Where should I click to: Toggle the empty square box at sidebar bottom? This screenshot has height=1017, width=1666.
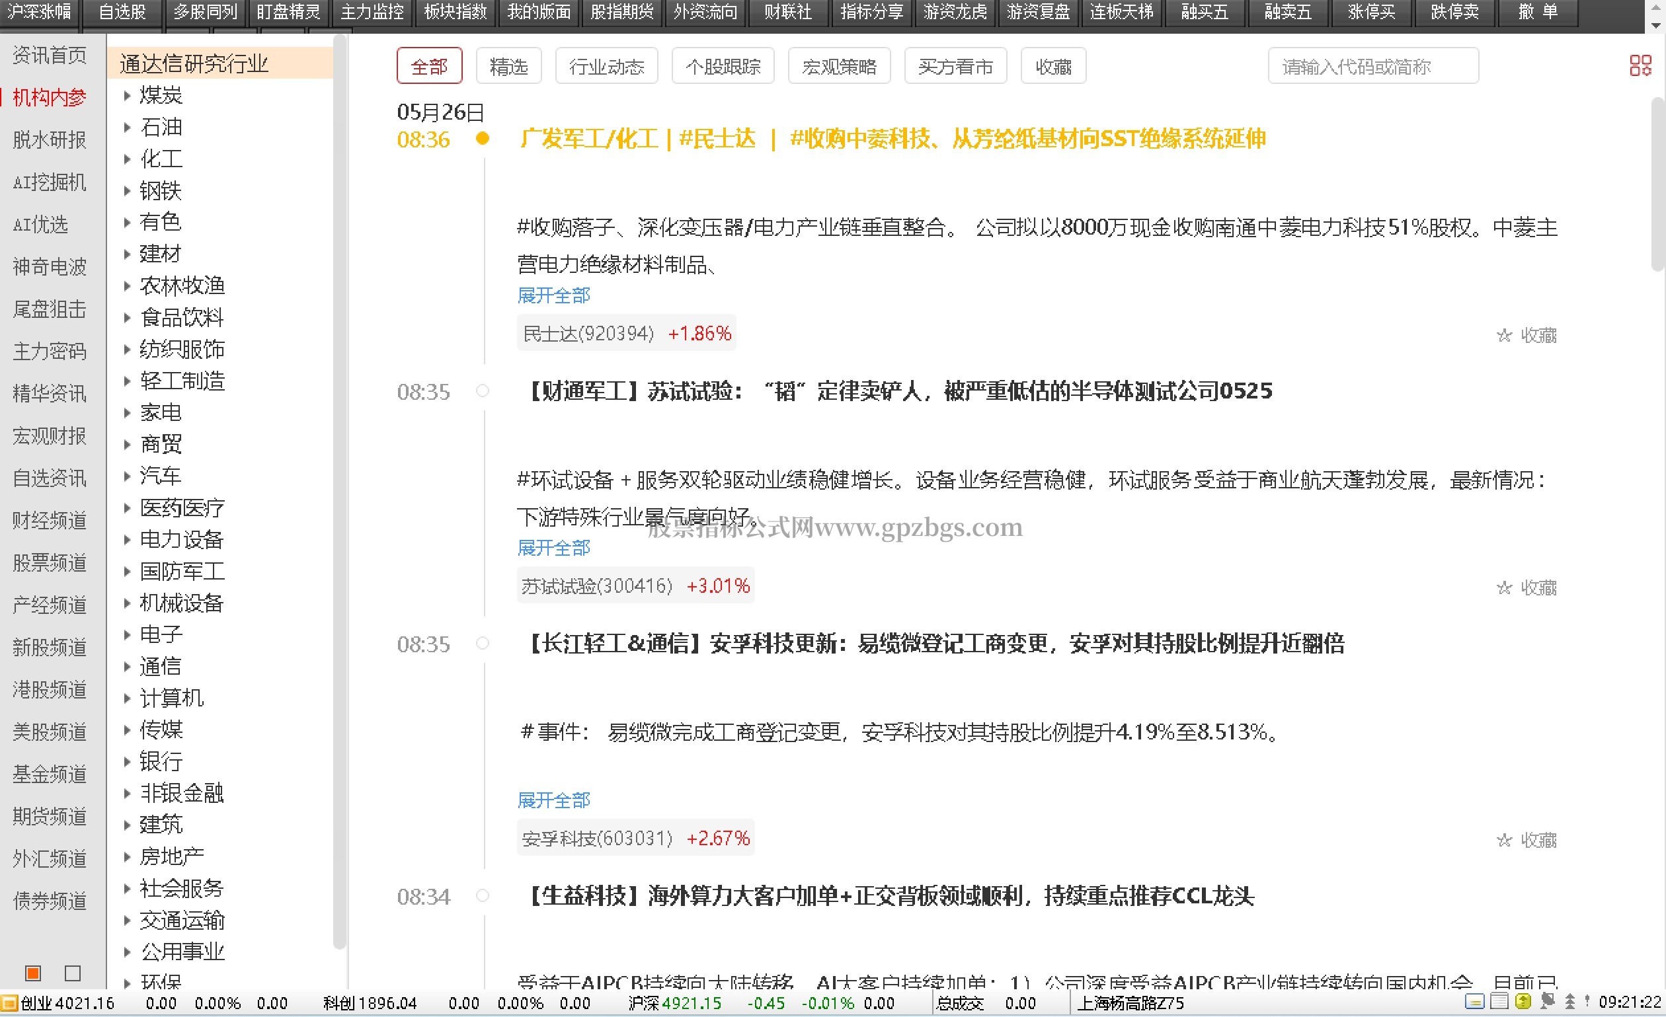point(72,973)
